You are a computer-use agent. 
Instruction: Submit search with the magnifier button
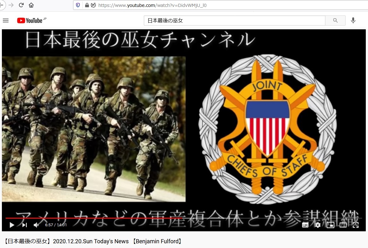pos(336,21)
